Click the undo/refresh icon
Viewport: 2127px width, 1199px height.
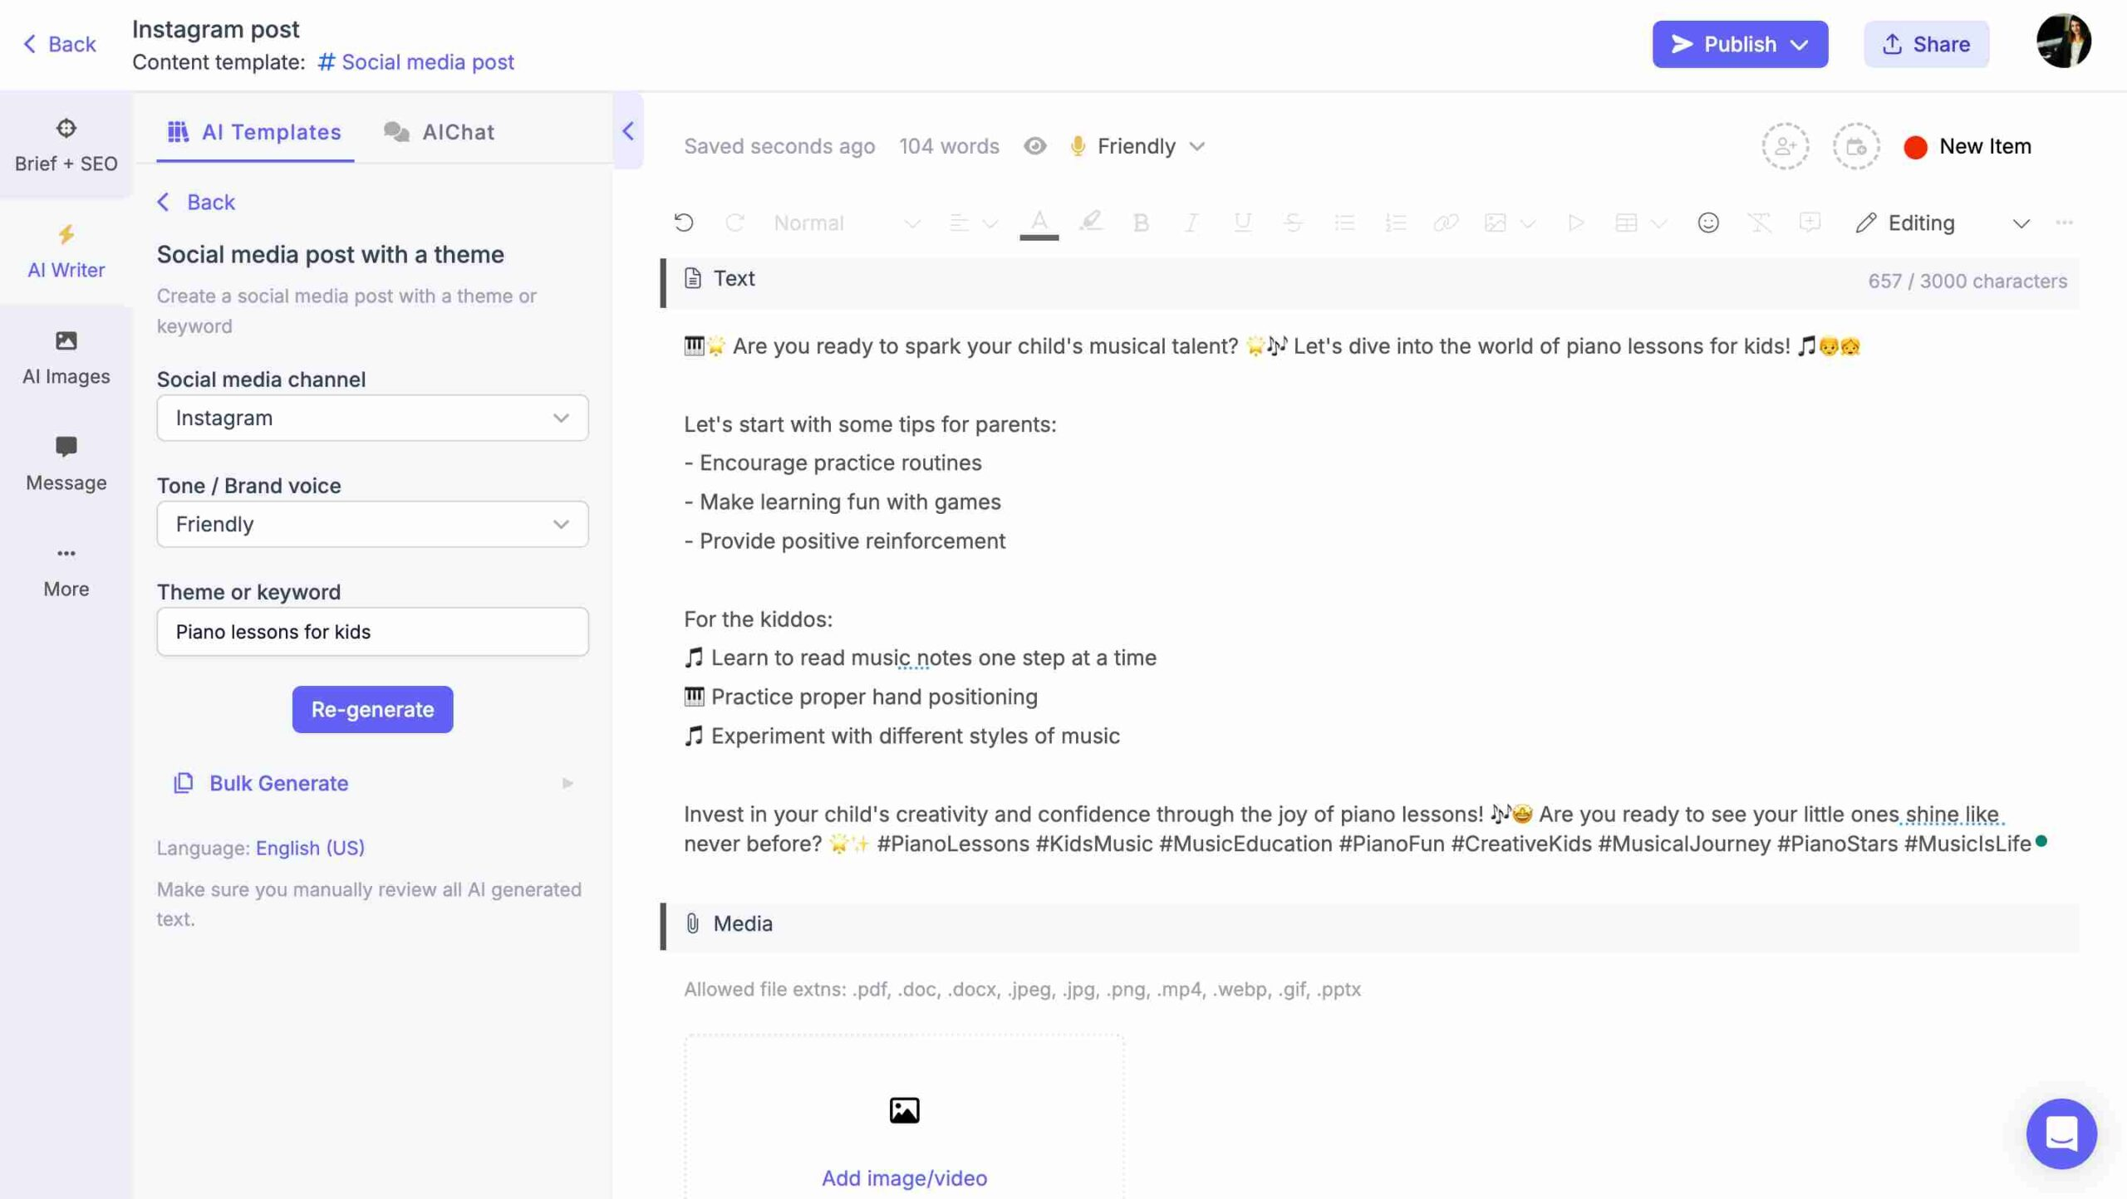coord(682,223)
